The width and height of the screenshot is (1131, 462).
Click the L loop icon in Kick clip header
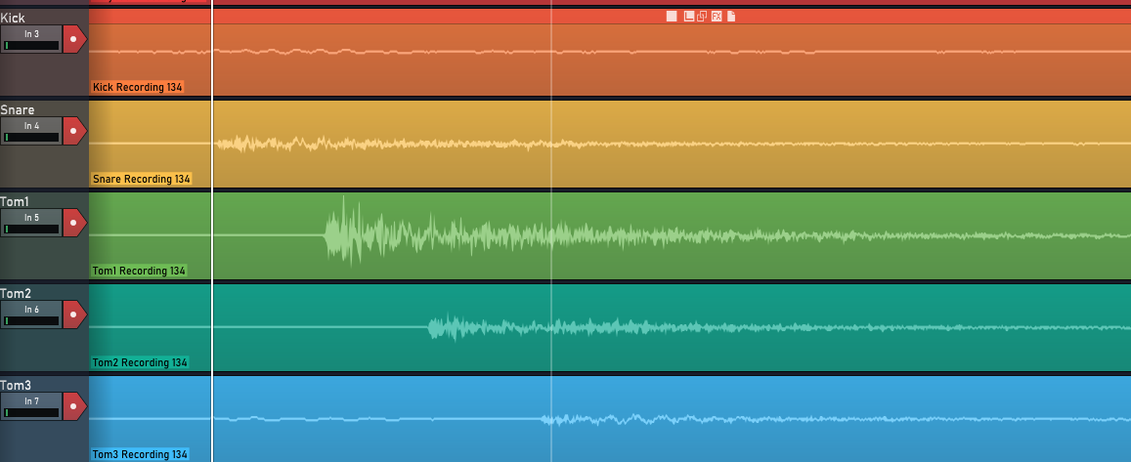point(689,17)
